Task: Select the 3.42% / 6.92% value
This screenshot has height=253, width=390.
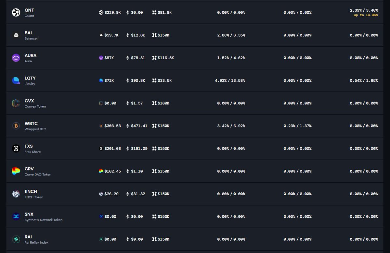Action: (231, 126)
